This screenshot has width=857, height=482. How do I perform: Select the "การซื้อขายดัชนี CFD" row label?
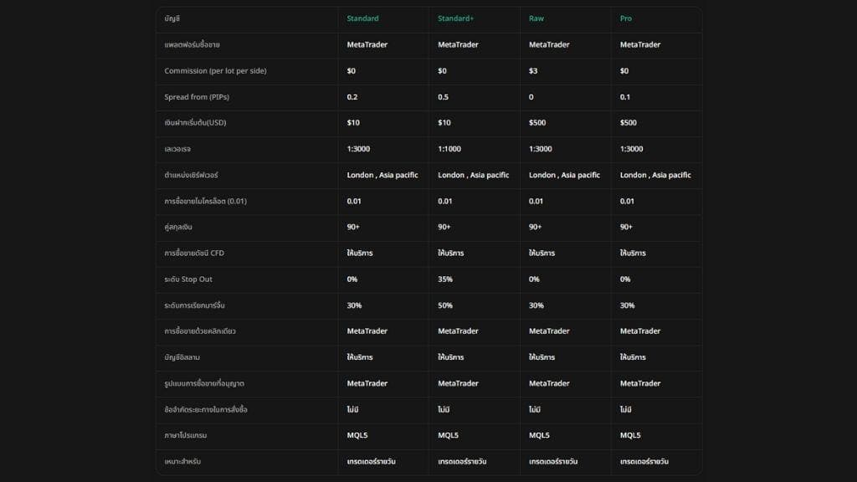[x=194, y=253]
